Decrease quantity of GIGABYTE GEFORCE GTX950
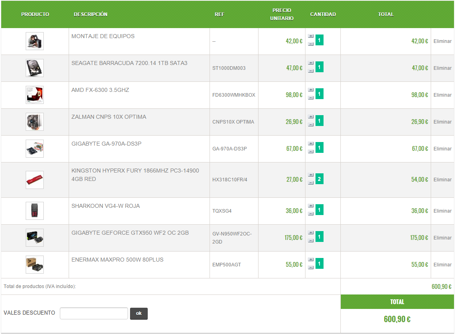Viewport: 456px width, 335px height. coord(311,241)
